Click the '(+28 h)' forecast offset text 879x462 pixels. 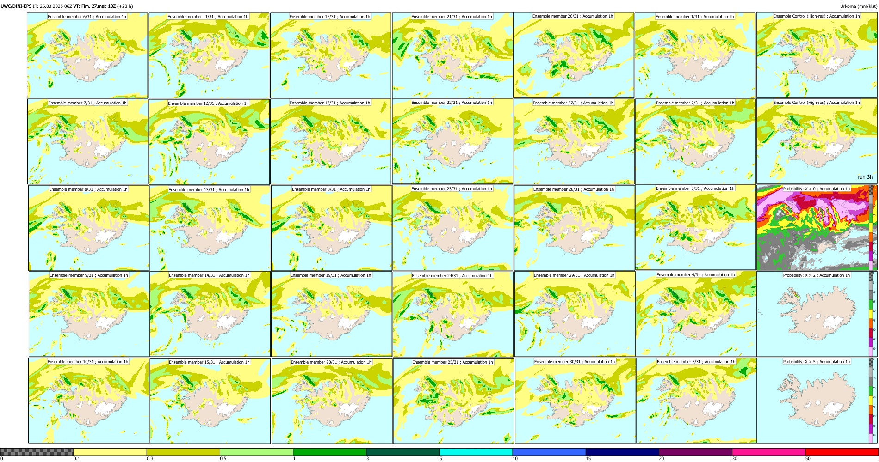click(125, 6)
